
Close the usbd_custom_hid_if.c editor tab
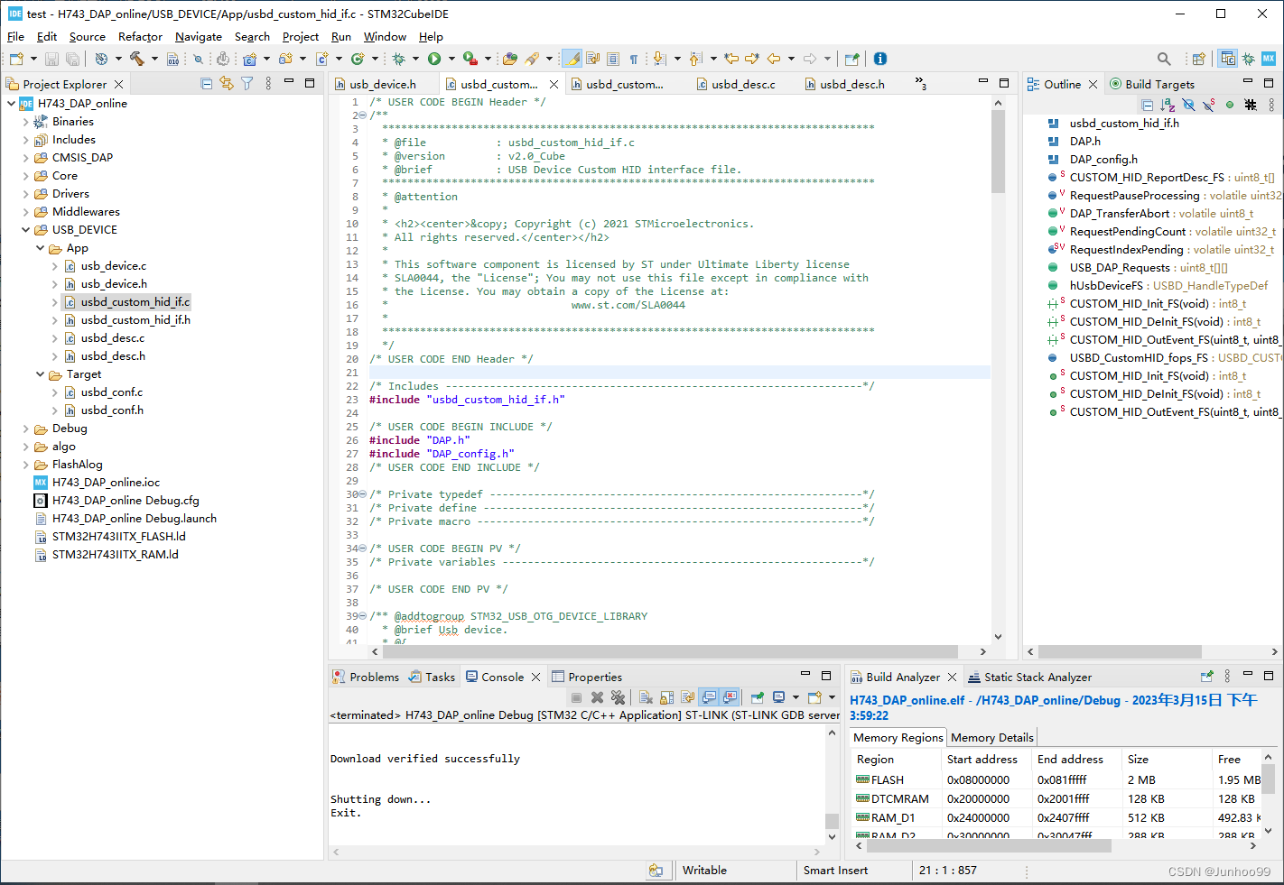(554, 84)
